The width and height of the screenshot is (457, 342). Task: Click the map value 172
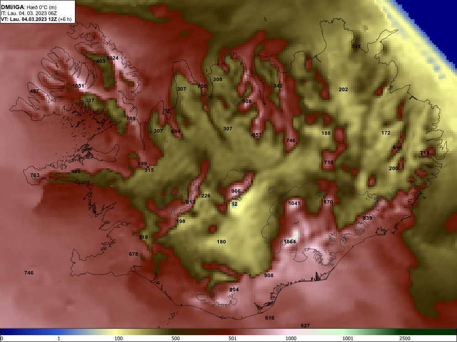click(x=386, y=133)
